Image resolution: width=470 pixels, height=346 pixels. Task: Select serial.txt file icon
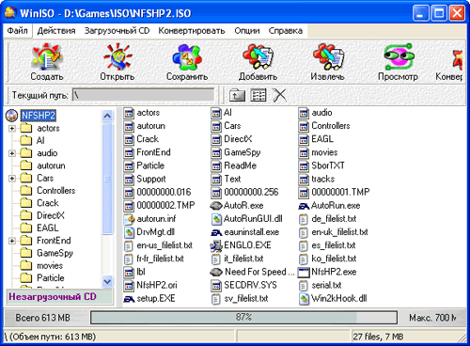click(x=303, y=286)
